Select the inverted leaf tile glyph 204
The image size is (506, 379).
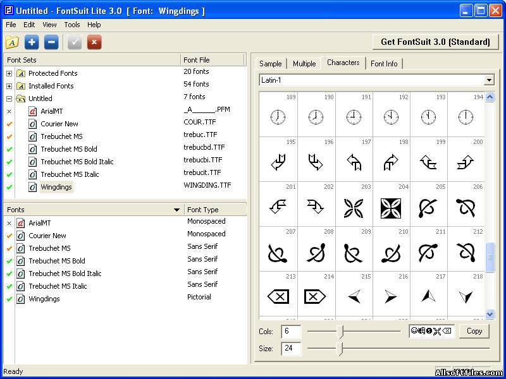391,208
